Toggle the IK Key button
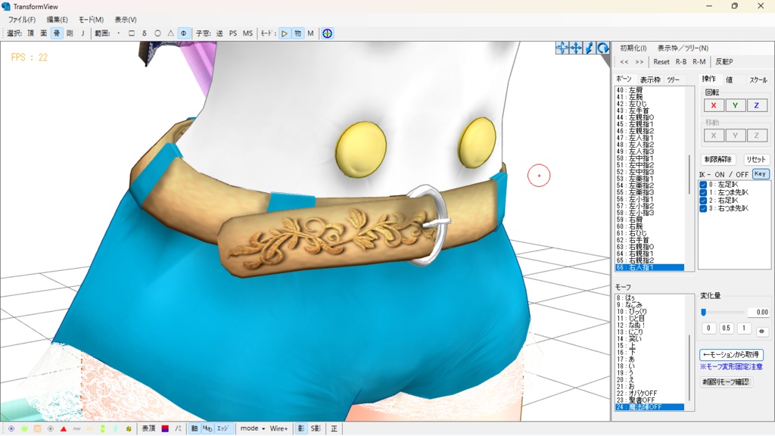Image resolution: width=775 pixels, height=436 pixels. (x=760, y=174)
